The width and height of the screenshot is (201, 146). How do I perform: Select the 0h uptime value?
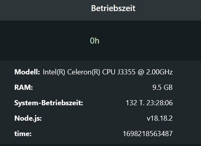tap(95, 41)
